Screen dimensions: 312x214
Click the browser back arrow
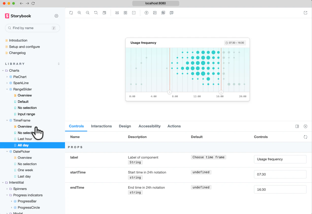click(22, 4)
